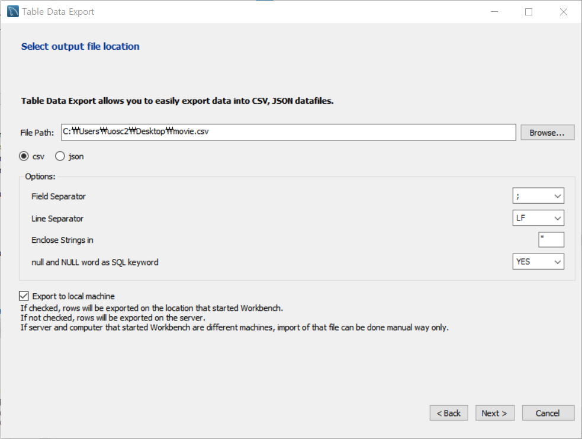Go to the Next step
582x439 pixels.
(x=494, y=413)
